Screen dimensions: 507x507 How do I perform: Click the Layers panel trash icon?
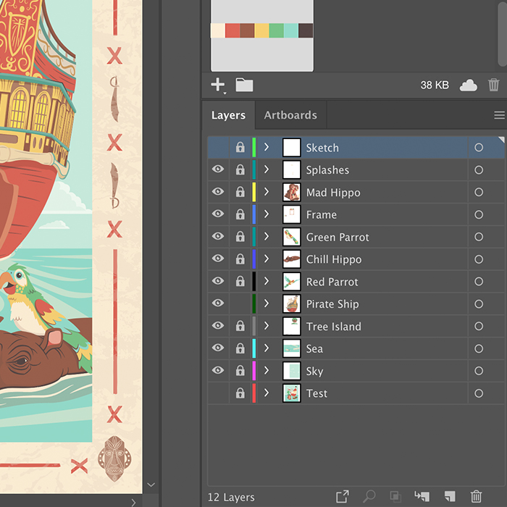coord(476,496)
